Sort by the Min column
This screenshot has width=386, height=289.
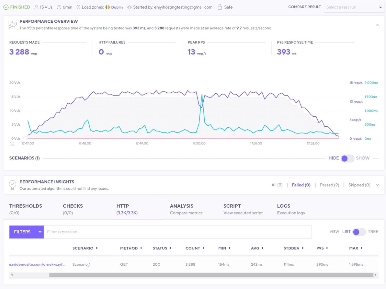224,248
